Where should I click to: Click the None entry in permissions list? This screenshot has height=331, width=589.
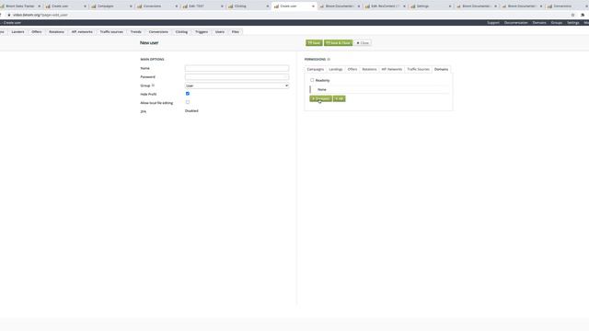point(322,90)
